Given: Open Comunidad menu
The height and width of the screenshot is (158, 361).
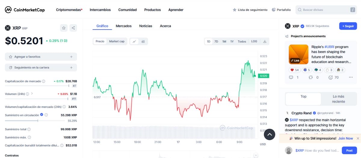Looking at the screenshot, I should point(128,10).
